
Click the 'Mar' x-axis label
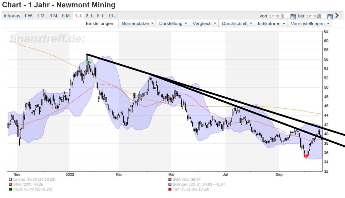tap(119, 175)
